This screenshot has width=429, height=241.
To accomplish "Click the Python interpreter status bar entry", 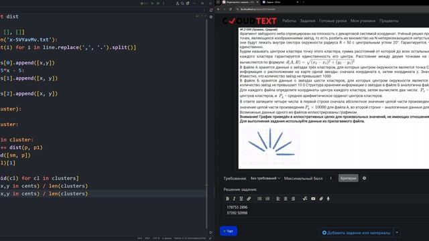I will [x=190, y=238].
